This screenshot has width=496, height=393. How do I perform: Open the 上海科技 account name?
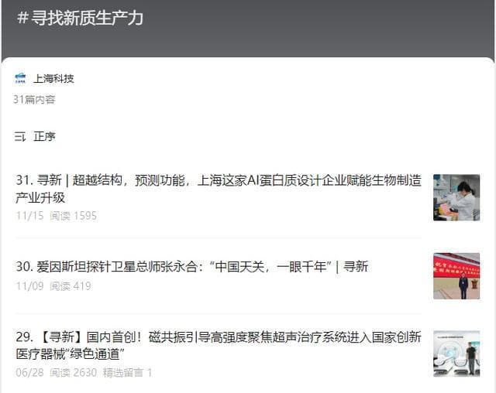tap(53, 78)
